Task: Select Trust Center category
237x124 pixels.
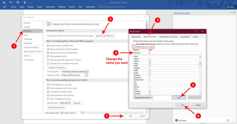Action: coord(32,60)
